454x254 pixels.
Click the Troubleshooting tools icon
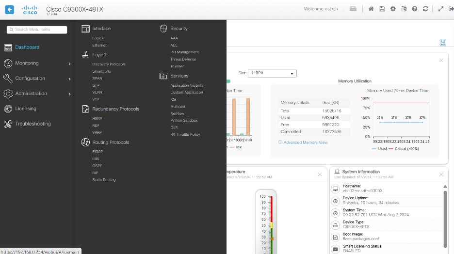point(8,124)
